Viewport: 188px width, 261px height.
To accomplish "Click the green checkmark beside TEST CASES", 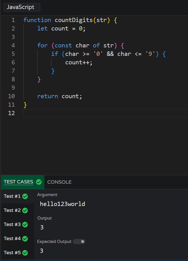I will coord(39,182).
